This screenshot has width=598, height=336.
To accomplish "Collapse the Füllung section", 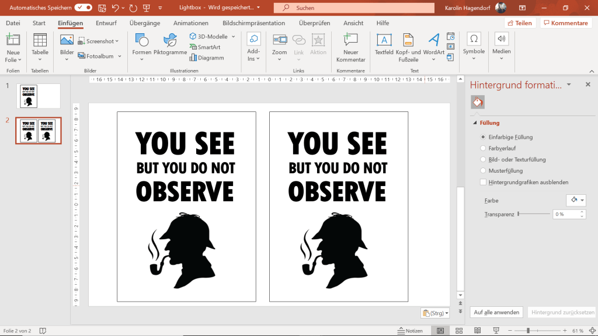I will (475, 123).
